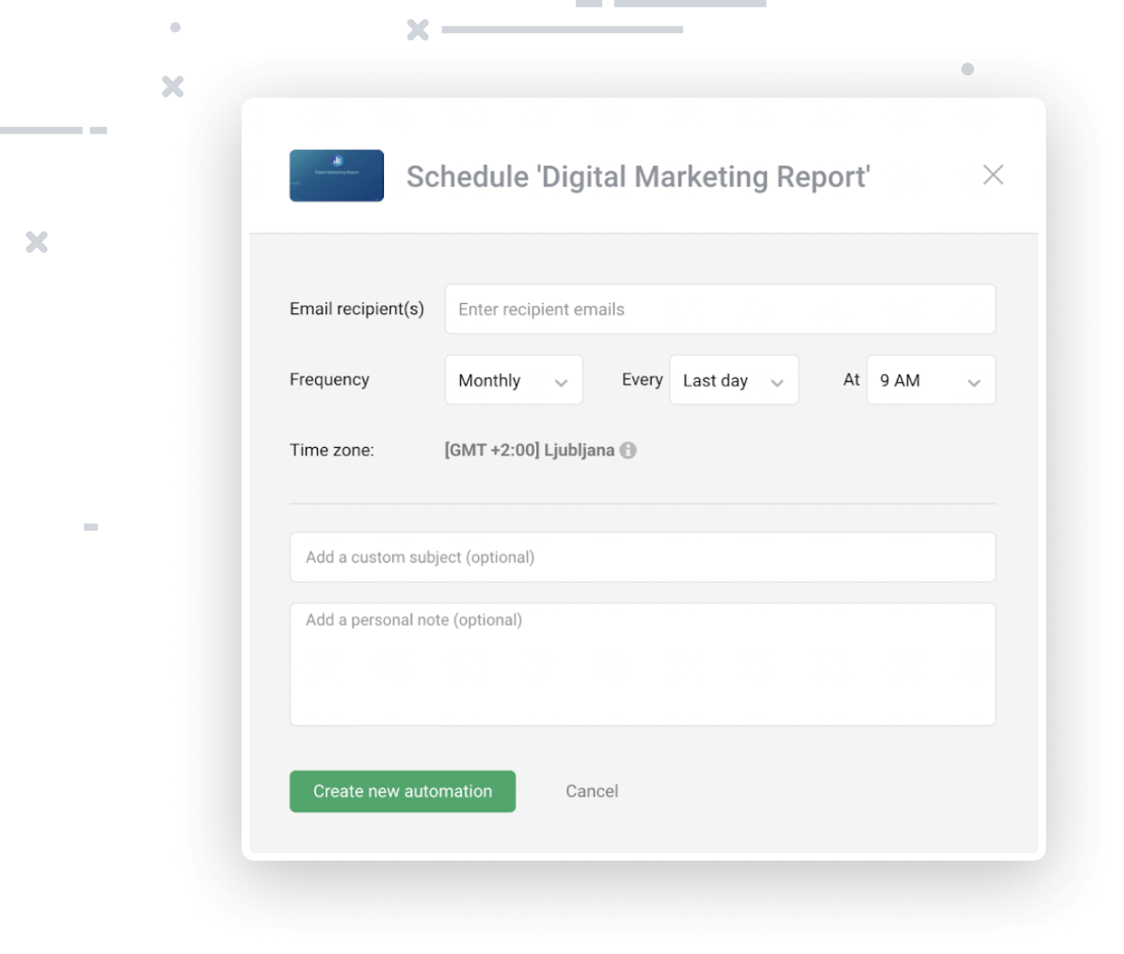Click the Cancel option
This screenshot has width=1124, height=954.
click(x=591, y=791)
